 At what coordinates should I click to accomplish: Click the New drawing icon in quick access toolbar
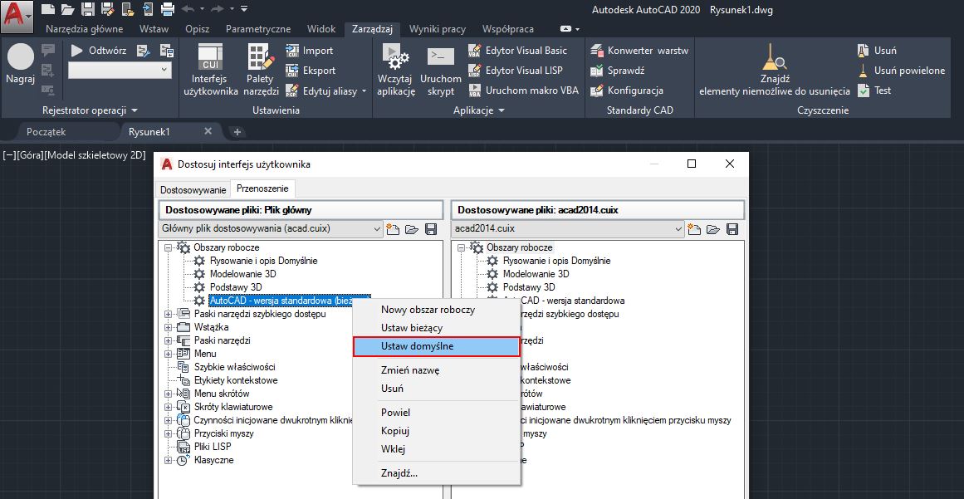(x=47, y=8)
